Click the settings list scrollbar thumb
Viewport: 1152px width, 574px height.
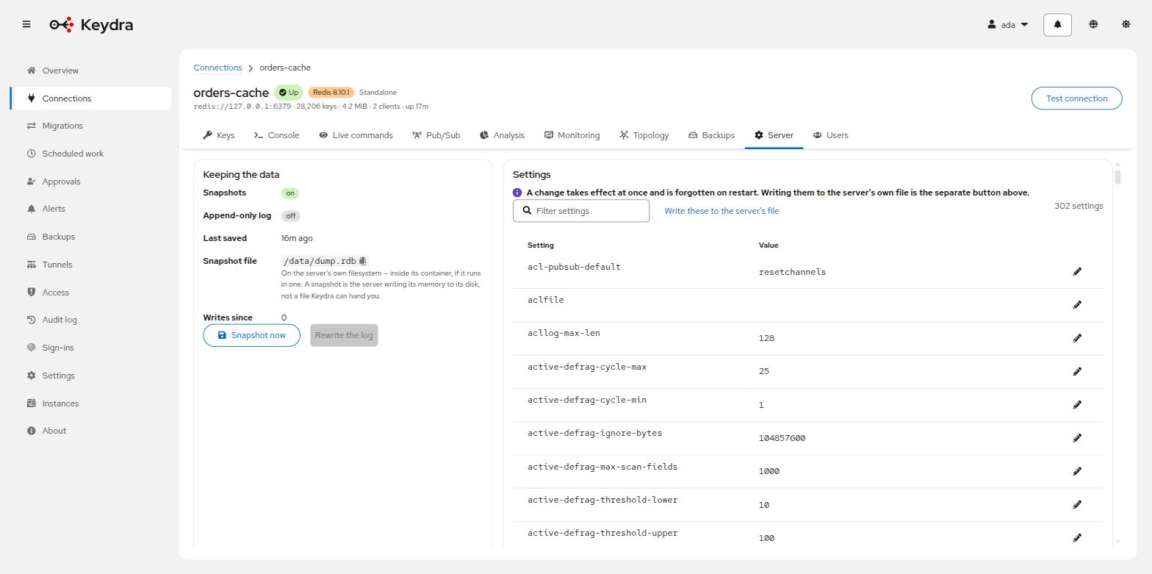click(x=1117, y=177)
